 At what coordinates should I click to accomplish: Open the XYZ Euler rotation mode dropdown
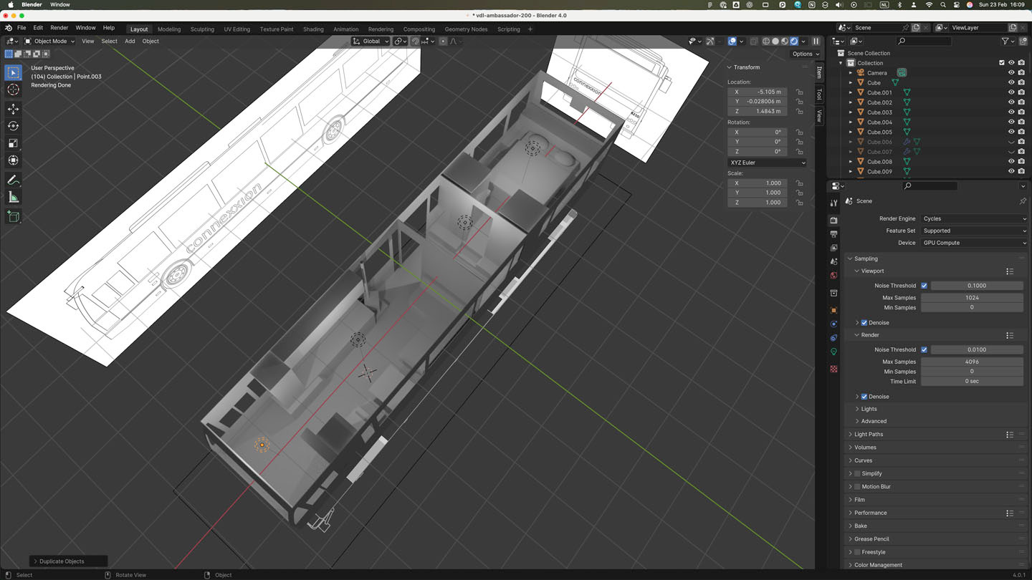pos(767,163)
